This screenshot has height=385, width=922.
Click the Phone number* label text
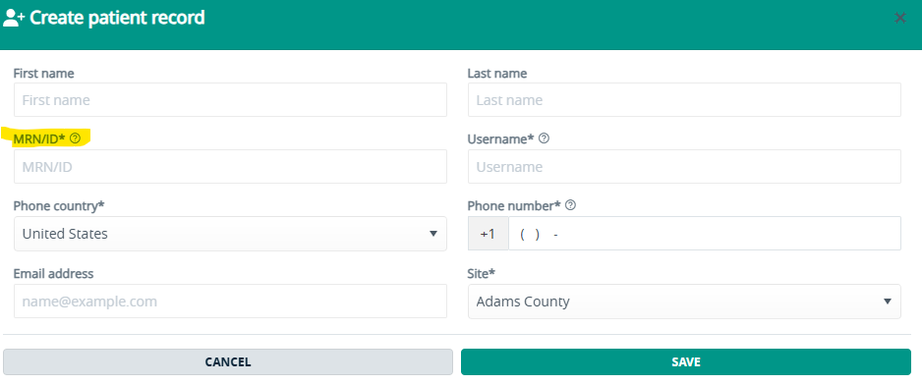(514, 206)
